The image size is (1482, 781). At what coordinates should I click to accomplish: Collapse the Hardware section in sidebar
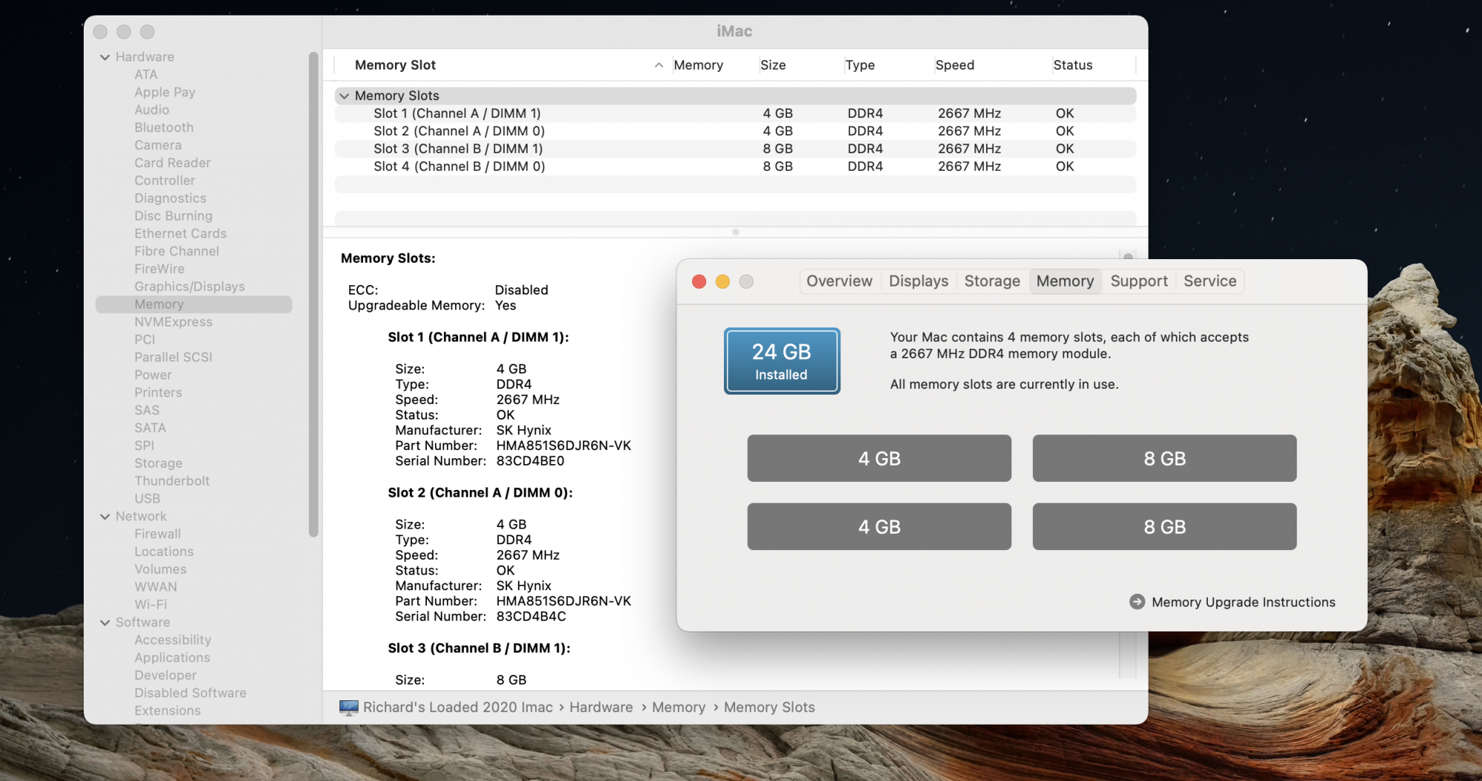[105, 57]
